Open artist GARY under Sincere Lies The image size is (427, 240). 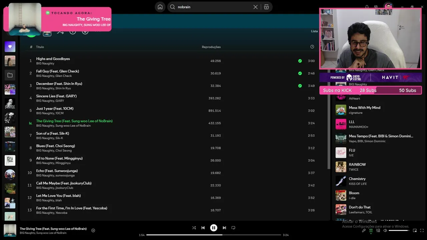click(60, 101)
